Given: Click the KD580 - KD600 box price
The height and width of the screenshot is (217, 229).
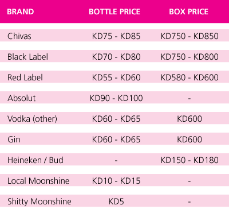Looking at the screenshot, I should pos(189,77).
